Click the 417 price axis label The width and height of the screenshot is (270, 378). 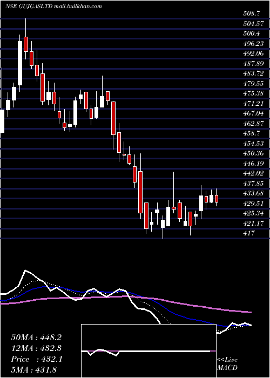point(249,233)
